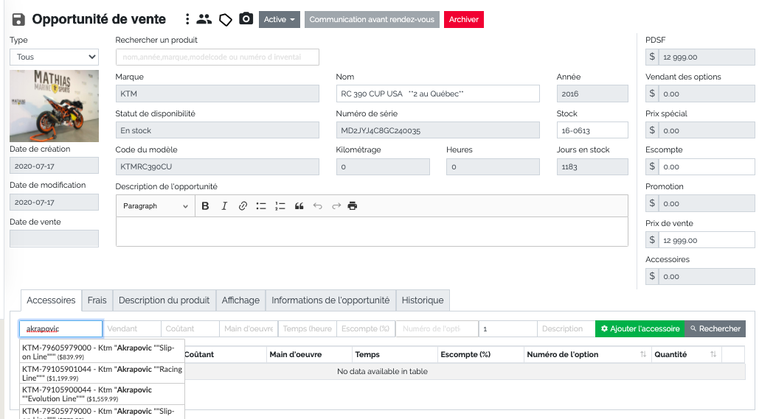Click the Temps table column header
Viewport: 759px width, 419px height.
(394, 354)
